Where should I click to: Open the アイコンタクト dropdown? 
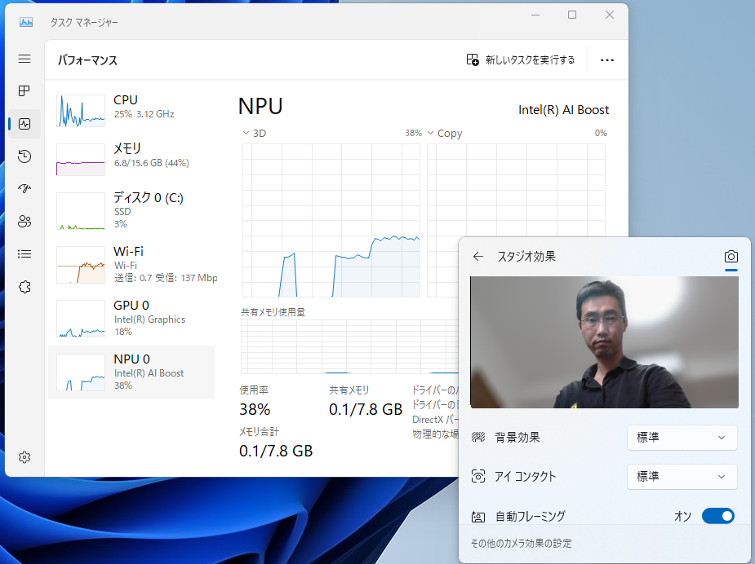pos(682,477)
